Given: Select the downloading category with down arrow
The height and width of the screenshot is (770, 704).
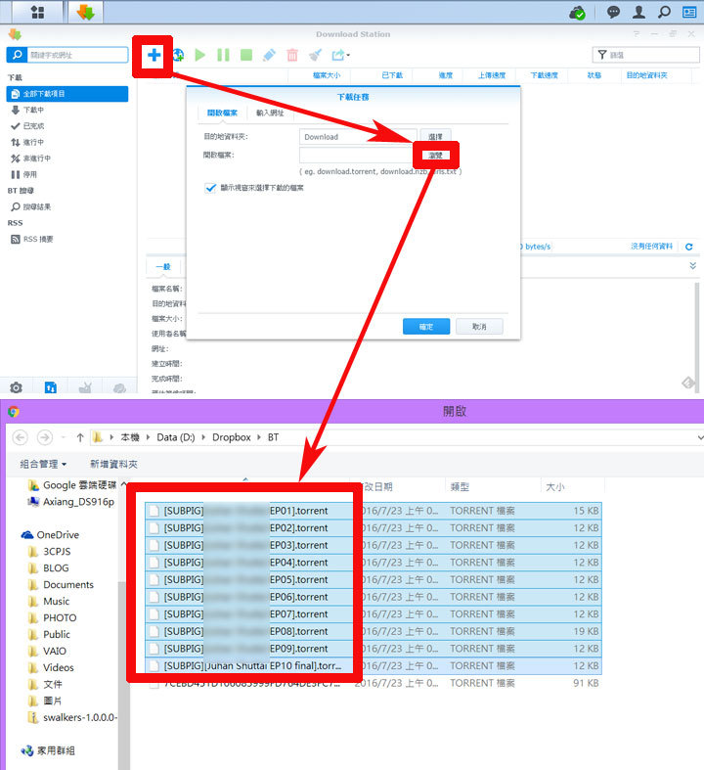Looking at the screenshot, I should [x=67, y=110].
